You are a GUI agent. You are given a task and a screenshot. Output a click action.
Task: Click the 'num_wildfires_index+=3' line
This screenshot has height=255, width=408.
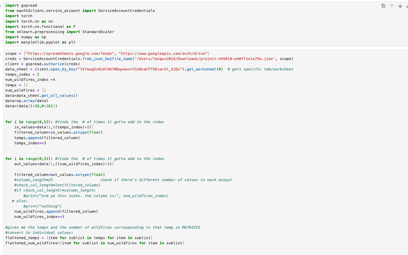[39, 217]
